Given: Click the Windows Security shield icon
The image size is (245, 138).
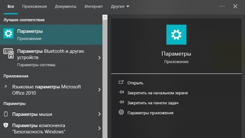Looking at the screenshot, I should (6, 125).
